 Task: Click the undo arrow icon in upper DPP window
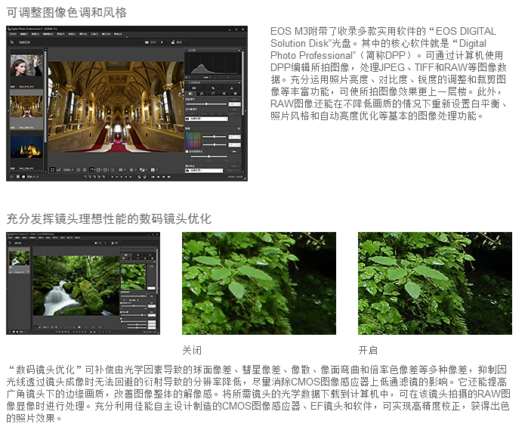12,42
